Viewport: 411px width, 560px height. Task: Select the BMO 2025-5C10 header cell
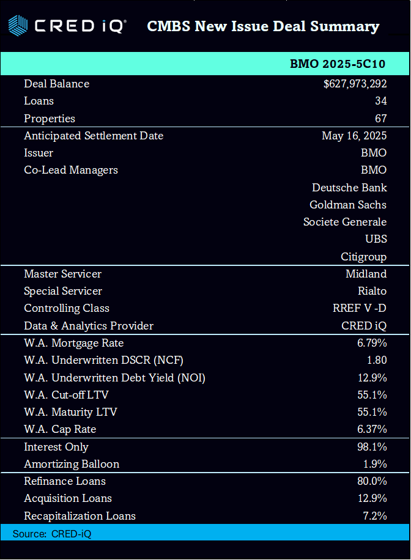point(338,64)
